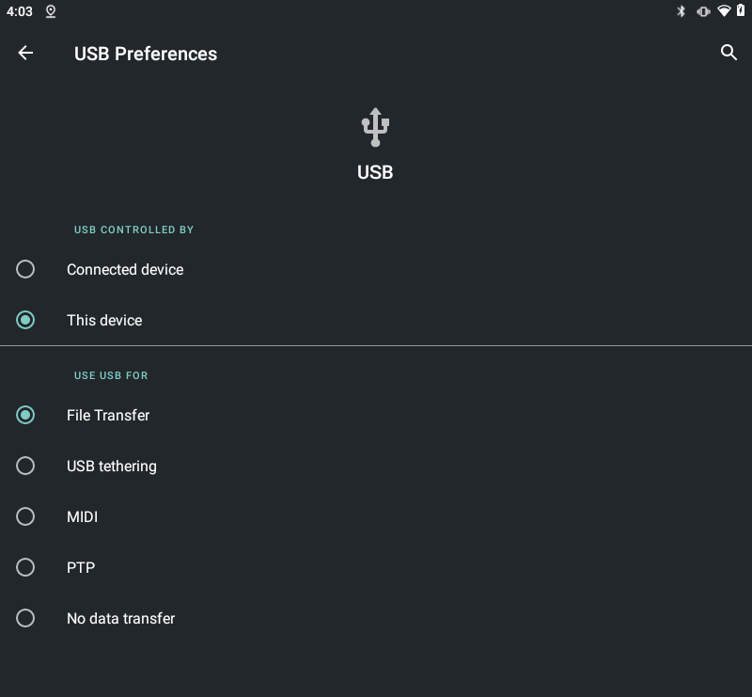Enable USB tethering
Image resolution: width=752 pixels, height=697 pixels.
[x=112, y=466]
